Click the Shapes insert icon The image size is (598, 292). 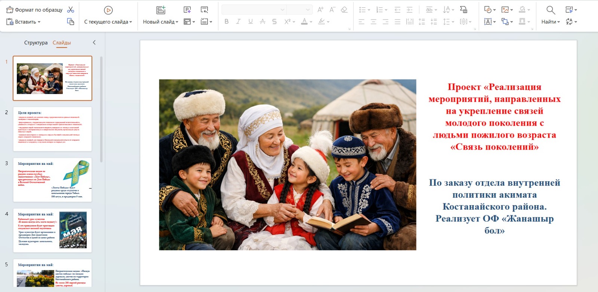(x=488, y=10)
